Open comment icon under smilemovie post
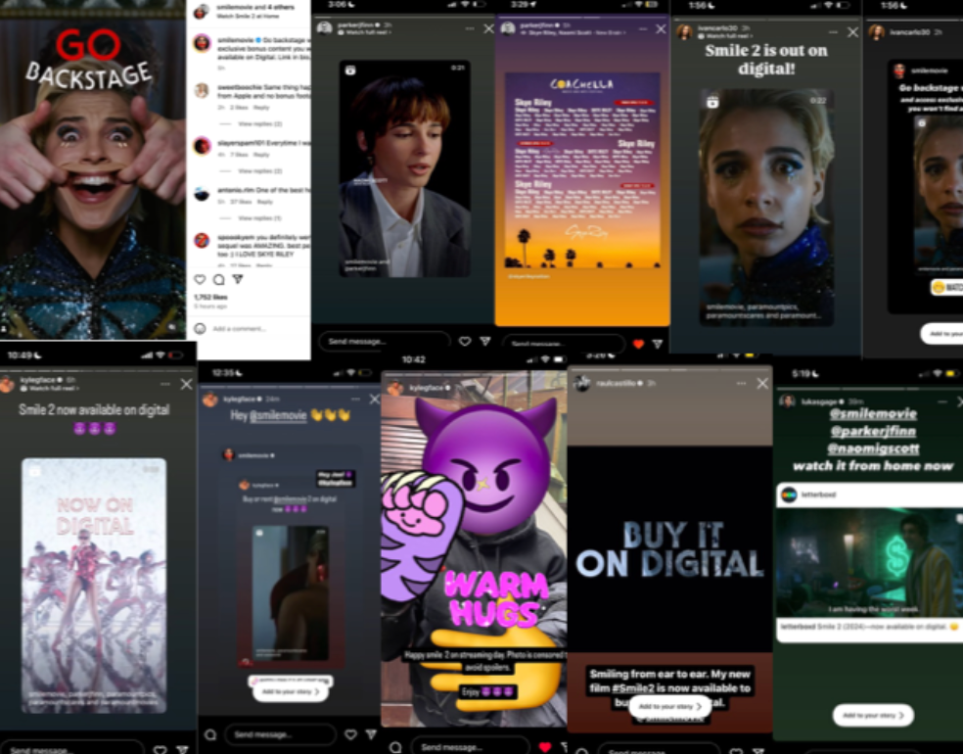 [x=218, y=280]
